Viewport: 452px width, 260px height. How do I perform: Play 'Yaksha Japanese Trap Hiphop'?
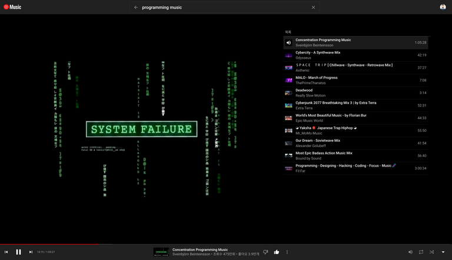326,128
